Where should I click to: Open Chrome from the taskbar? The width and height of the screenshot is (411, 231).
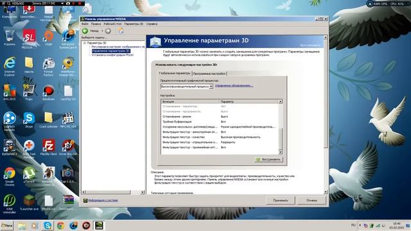click(60, 225)
